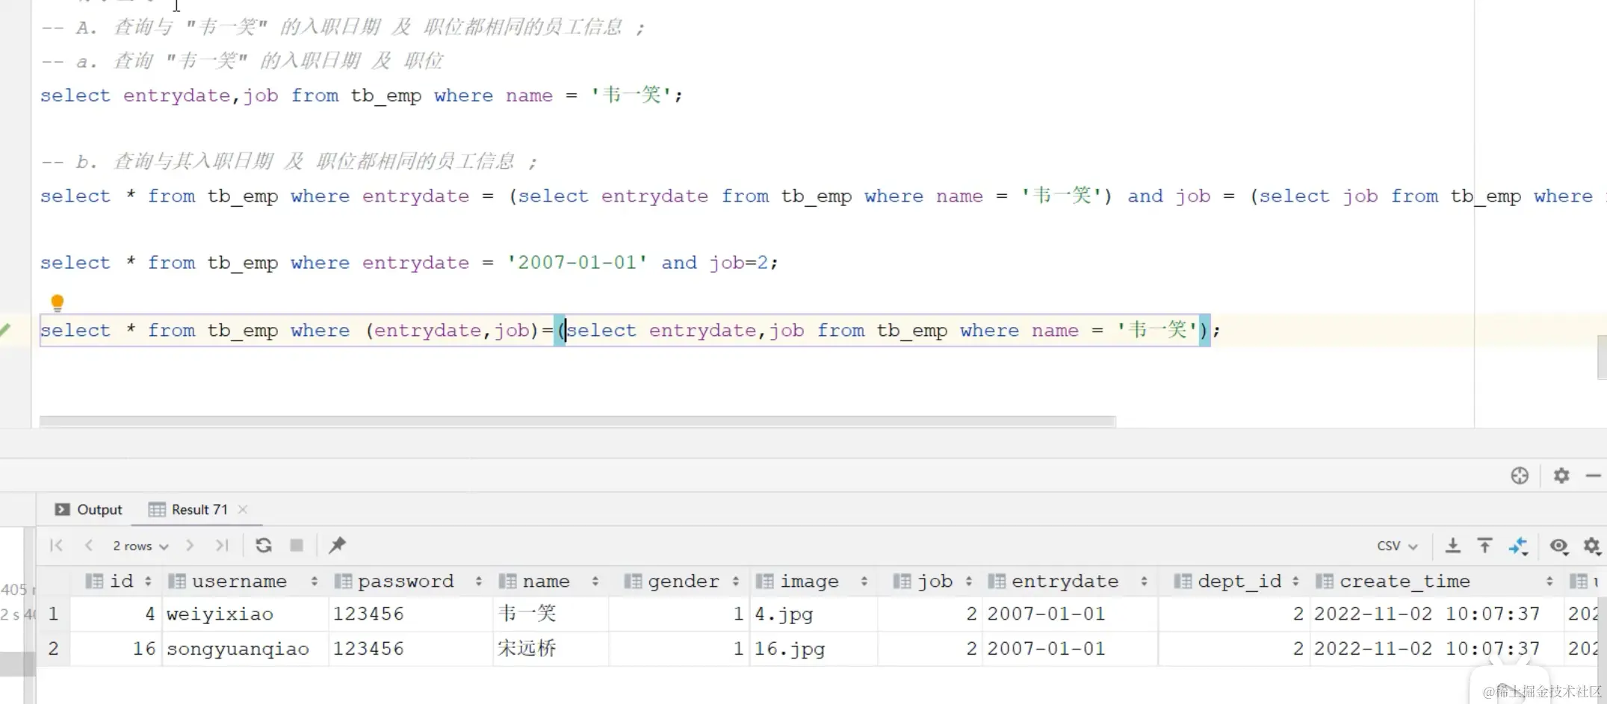Click the sort arrows on the id column
Viewport: 1607px width, 704px height.
tap(148, 581)
